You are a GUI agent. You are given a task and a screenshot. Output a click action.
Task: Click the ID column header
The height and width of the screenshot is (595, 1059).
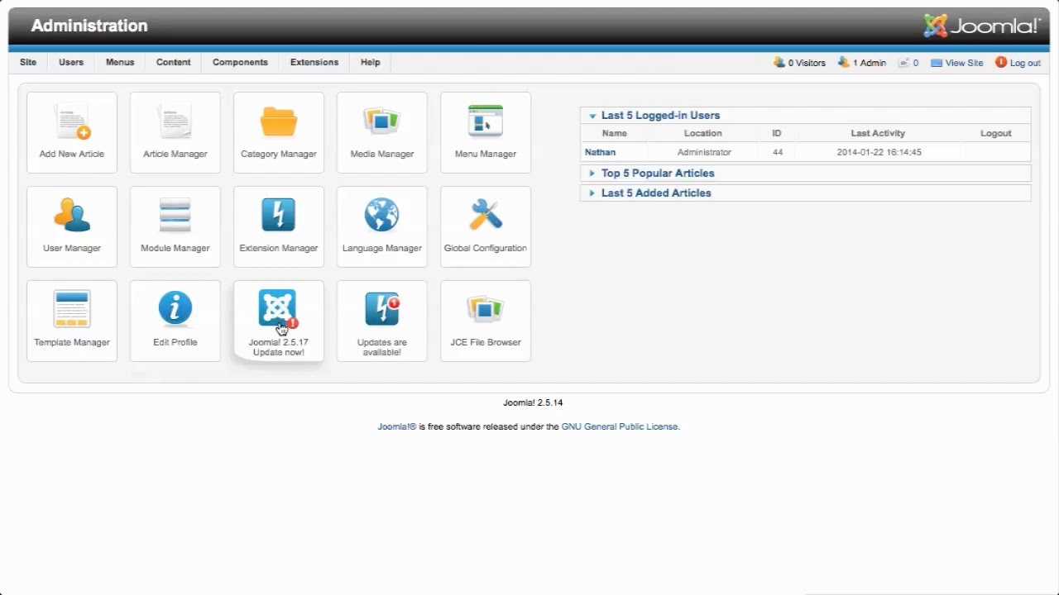[x=777, y=133]
